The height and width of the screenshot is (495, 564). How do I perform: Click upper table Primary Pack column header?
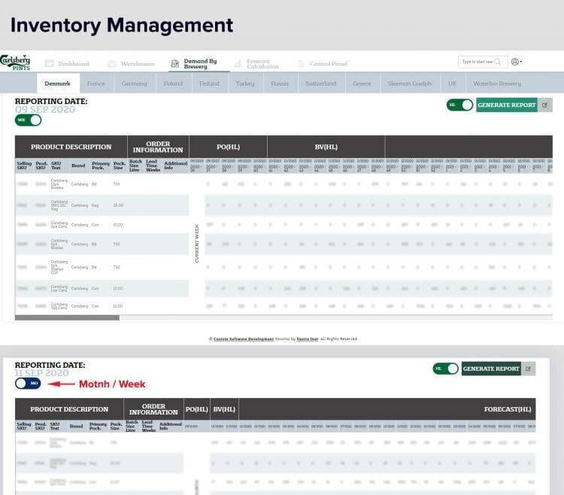click(x=100, y=166)
